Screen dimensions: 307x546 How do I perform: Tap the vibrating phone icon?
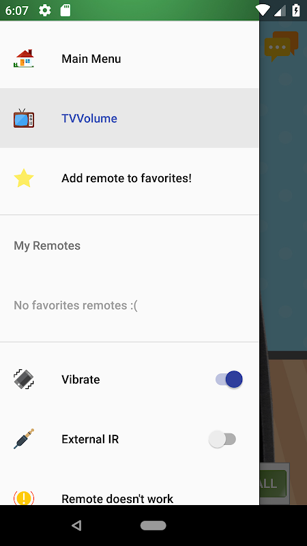24,379
